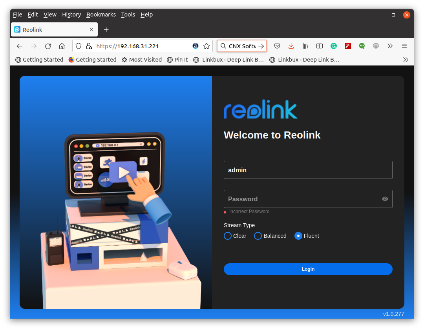Click the blue 'a' icon in the address bar
Viewport: 424px width, 330px height.
click(x=195, y=46)
